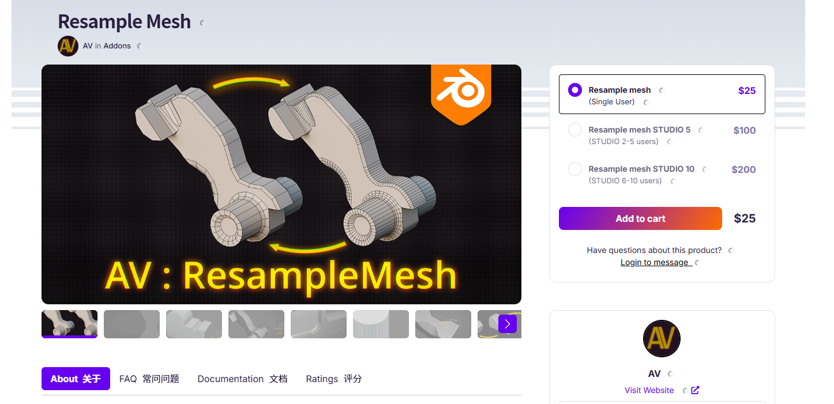Click the external link icon beside Visit Website
Screen dimensions: 834x404
click(x=695, y=390)
